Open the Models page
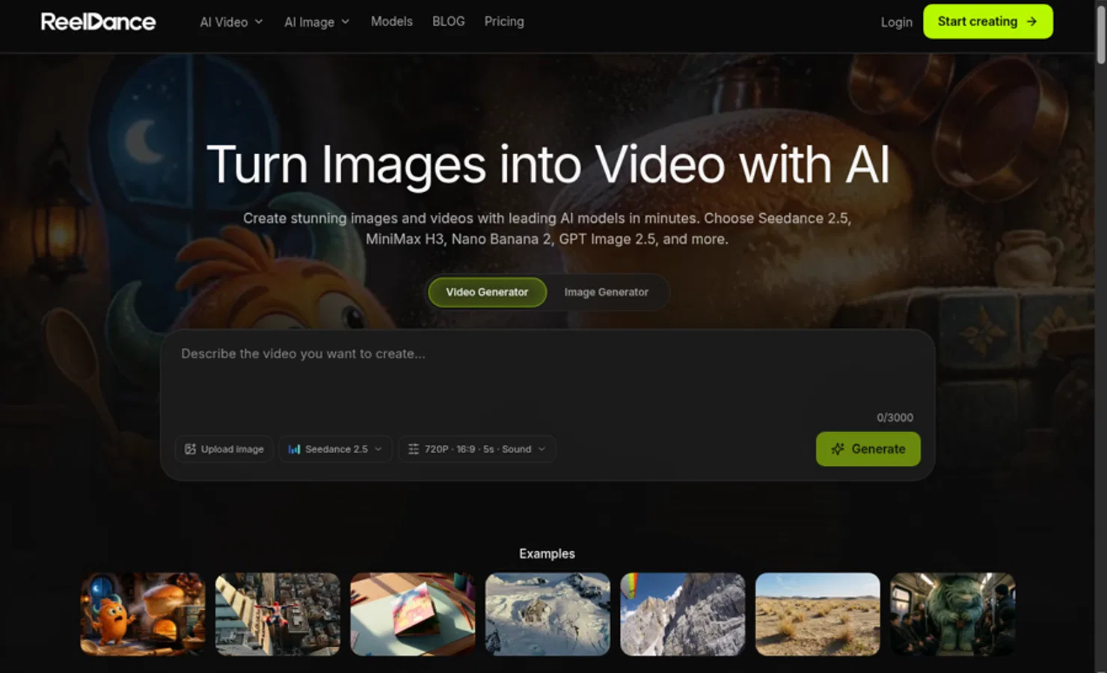Screen dimensions: 1107x673 pyautogui.click(x=392, y=22)
